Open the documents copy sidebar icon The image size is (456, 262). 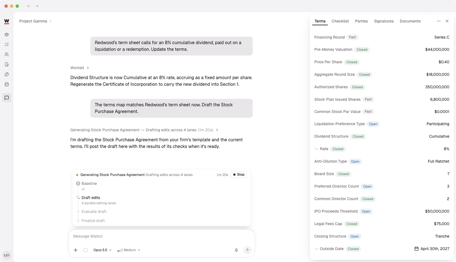(x=7, y=74)
